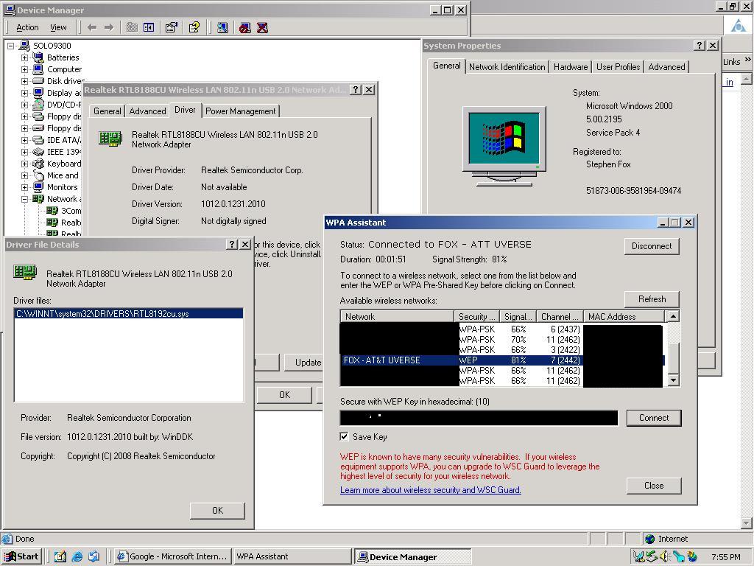754x566 pixels.
Task: Click the help button in Realtek adapter properties title bar
Action: 356,89
